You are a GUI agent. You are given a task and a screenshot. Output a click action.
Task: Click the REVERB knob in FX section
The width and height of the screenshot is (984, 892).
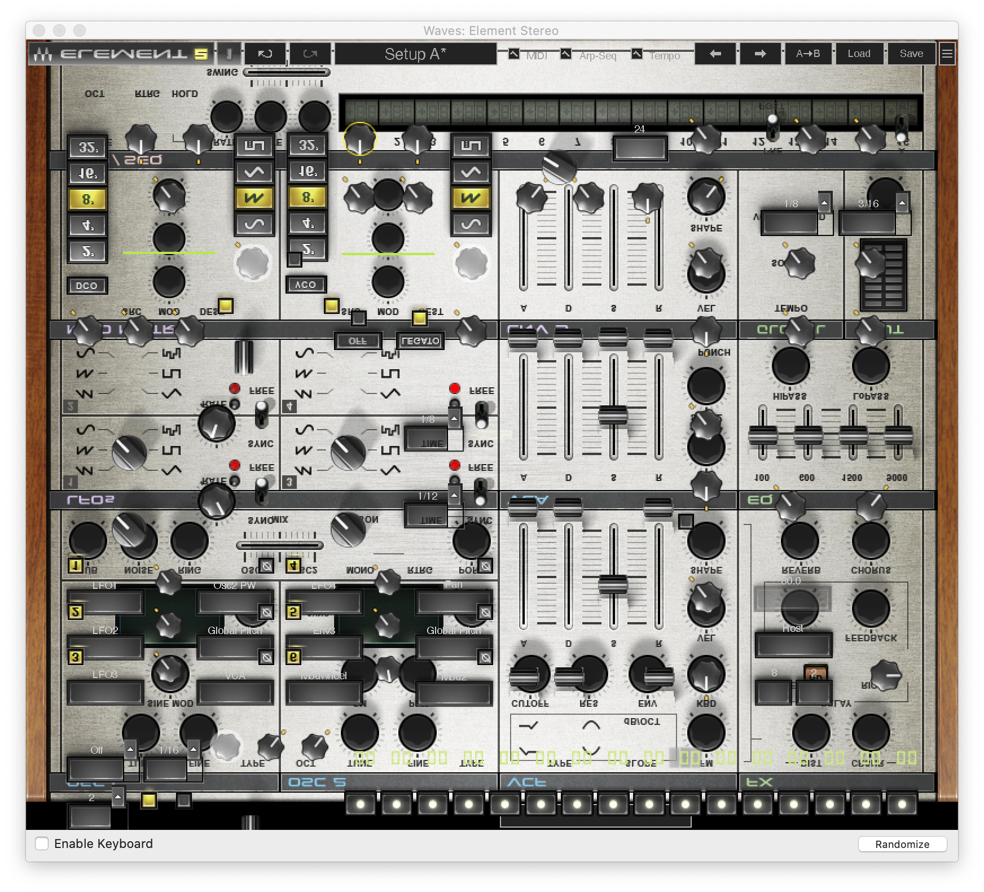pos(799,540)
